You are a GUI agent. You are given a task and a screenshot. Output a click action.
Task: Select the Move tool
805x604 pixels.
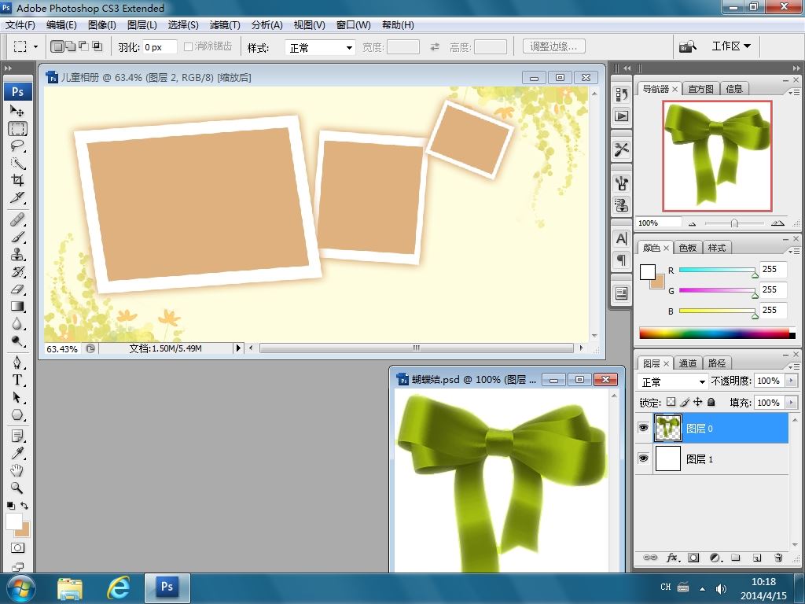(x=17, y=111)
